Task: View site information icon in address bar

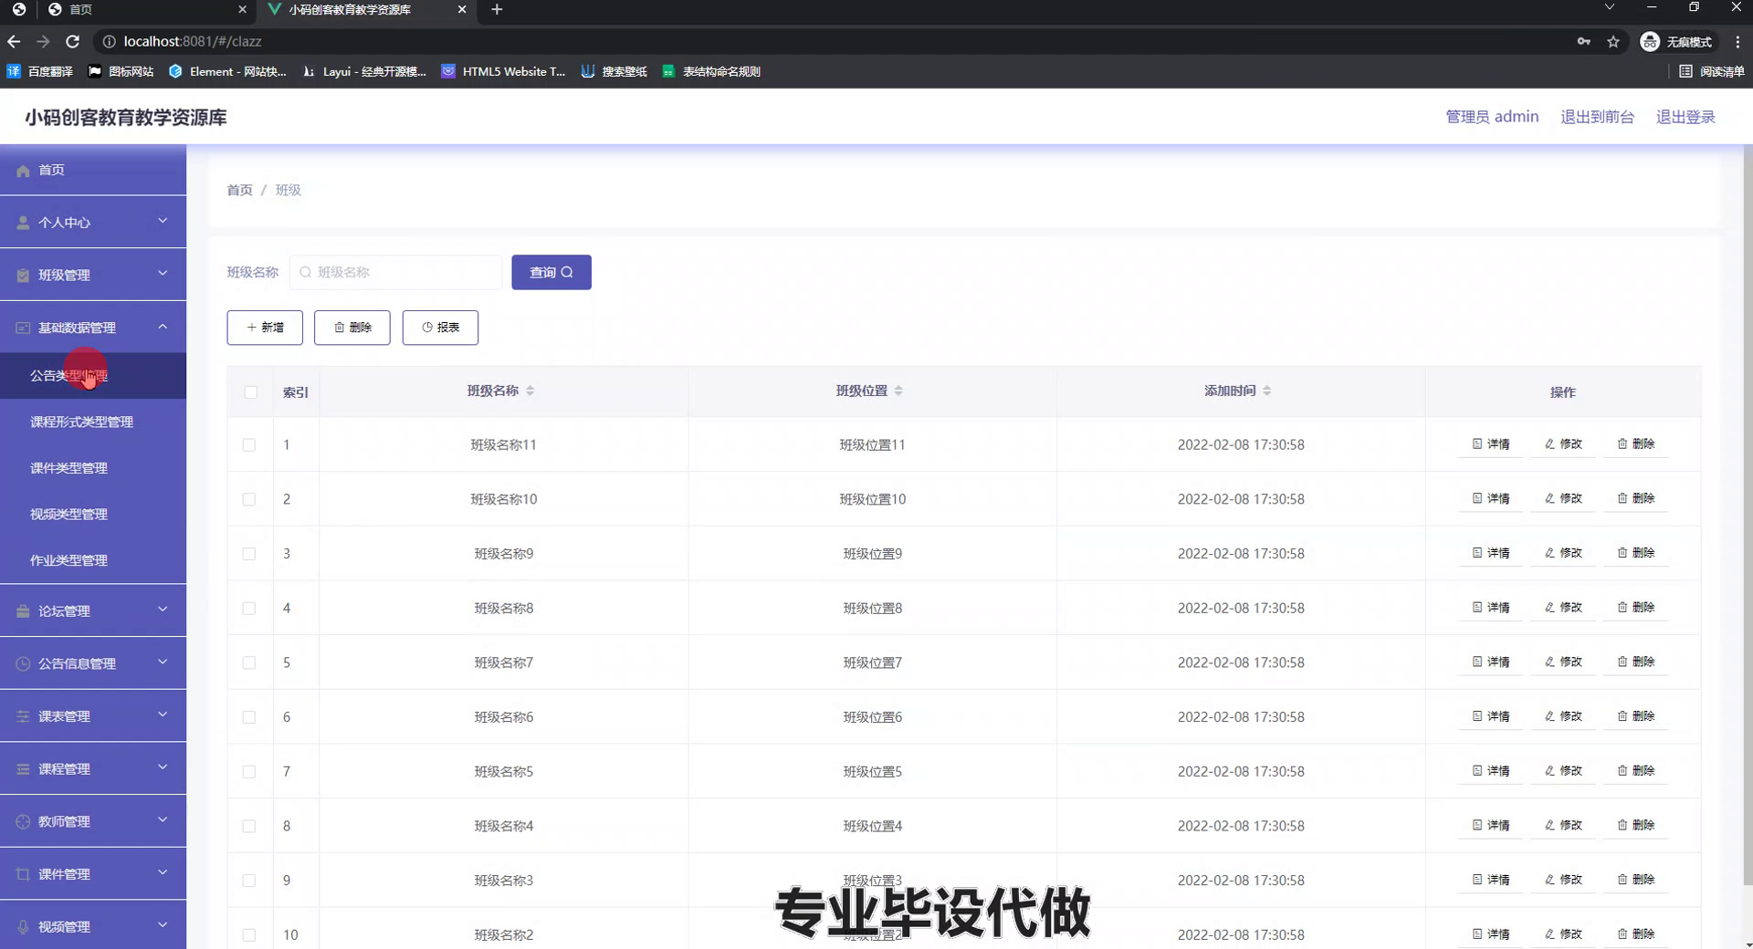Action: 109,41
